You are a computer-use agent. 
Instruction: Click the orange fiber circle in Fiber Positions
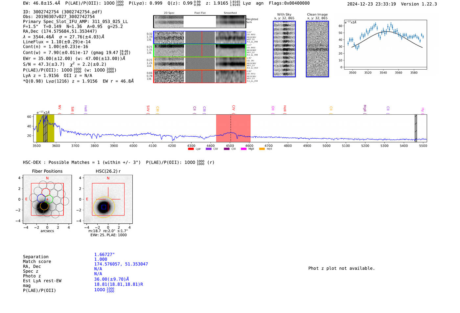pyautogui.click(x=44, y=206)
